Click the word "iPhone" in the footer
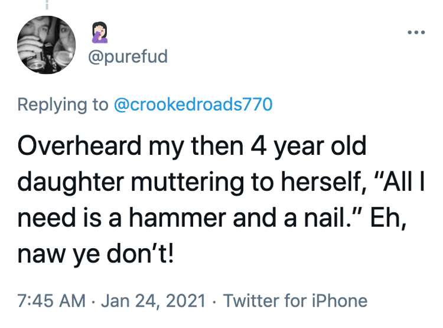Image resolution: width=443 pixels, height=328 pixels. [339, 300]
